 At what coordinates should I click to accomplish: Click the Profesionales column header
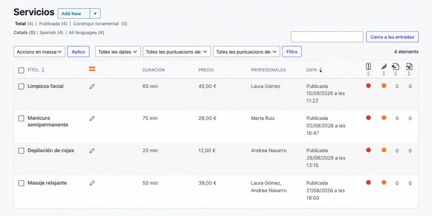tap(268, 70)
